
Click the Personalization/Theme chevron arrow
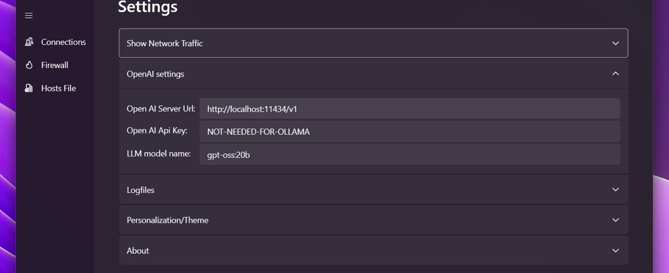point(615,220)
